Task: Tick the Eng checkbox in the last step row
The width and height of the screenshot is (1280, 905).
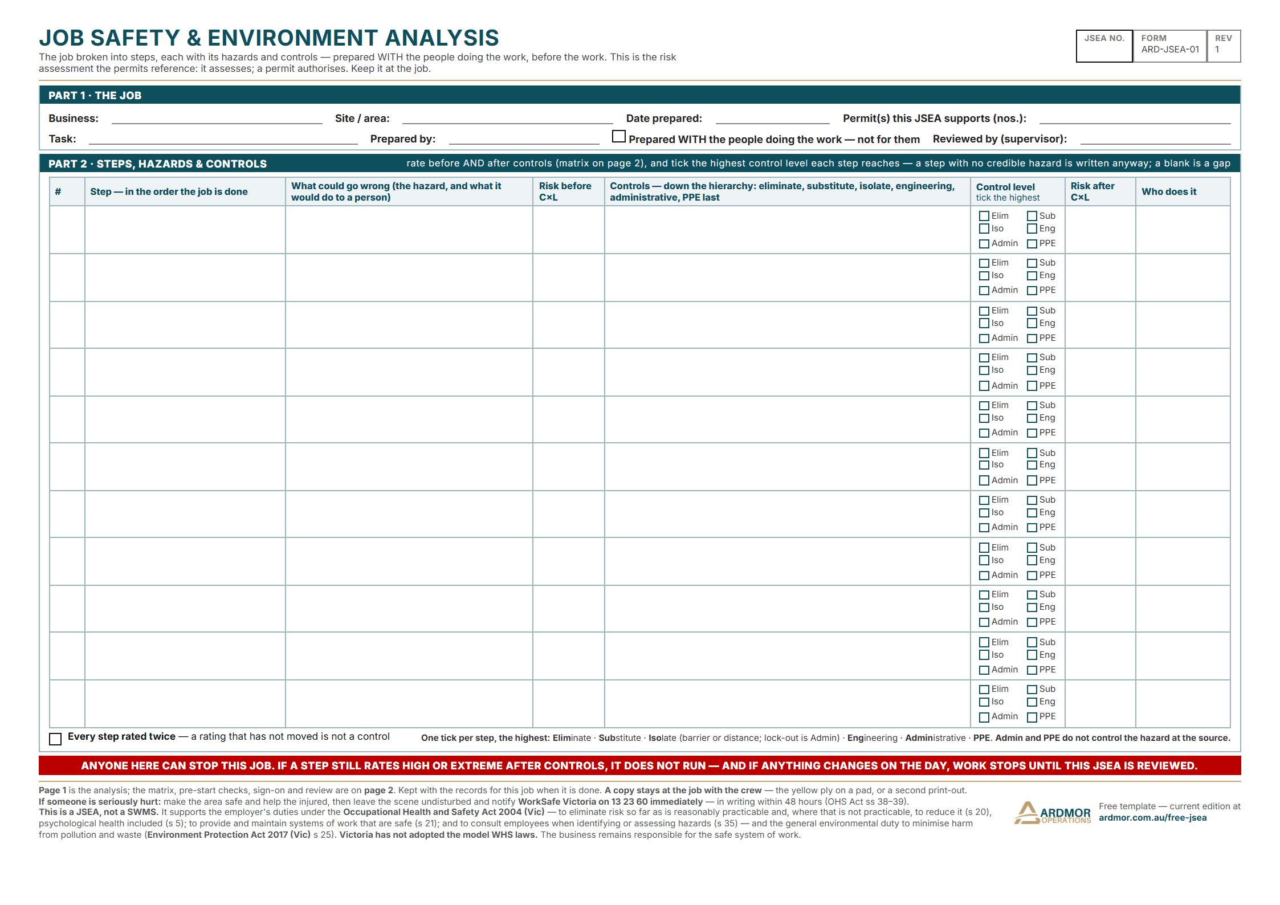Action: tap(1032, 702)
